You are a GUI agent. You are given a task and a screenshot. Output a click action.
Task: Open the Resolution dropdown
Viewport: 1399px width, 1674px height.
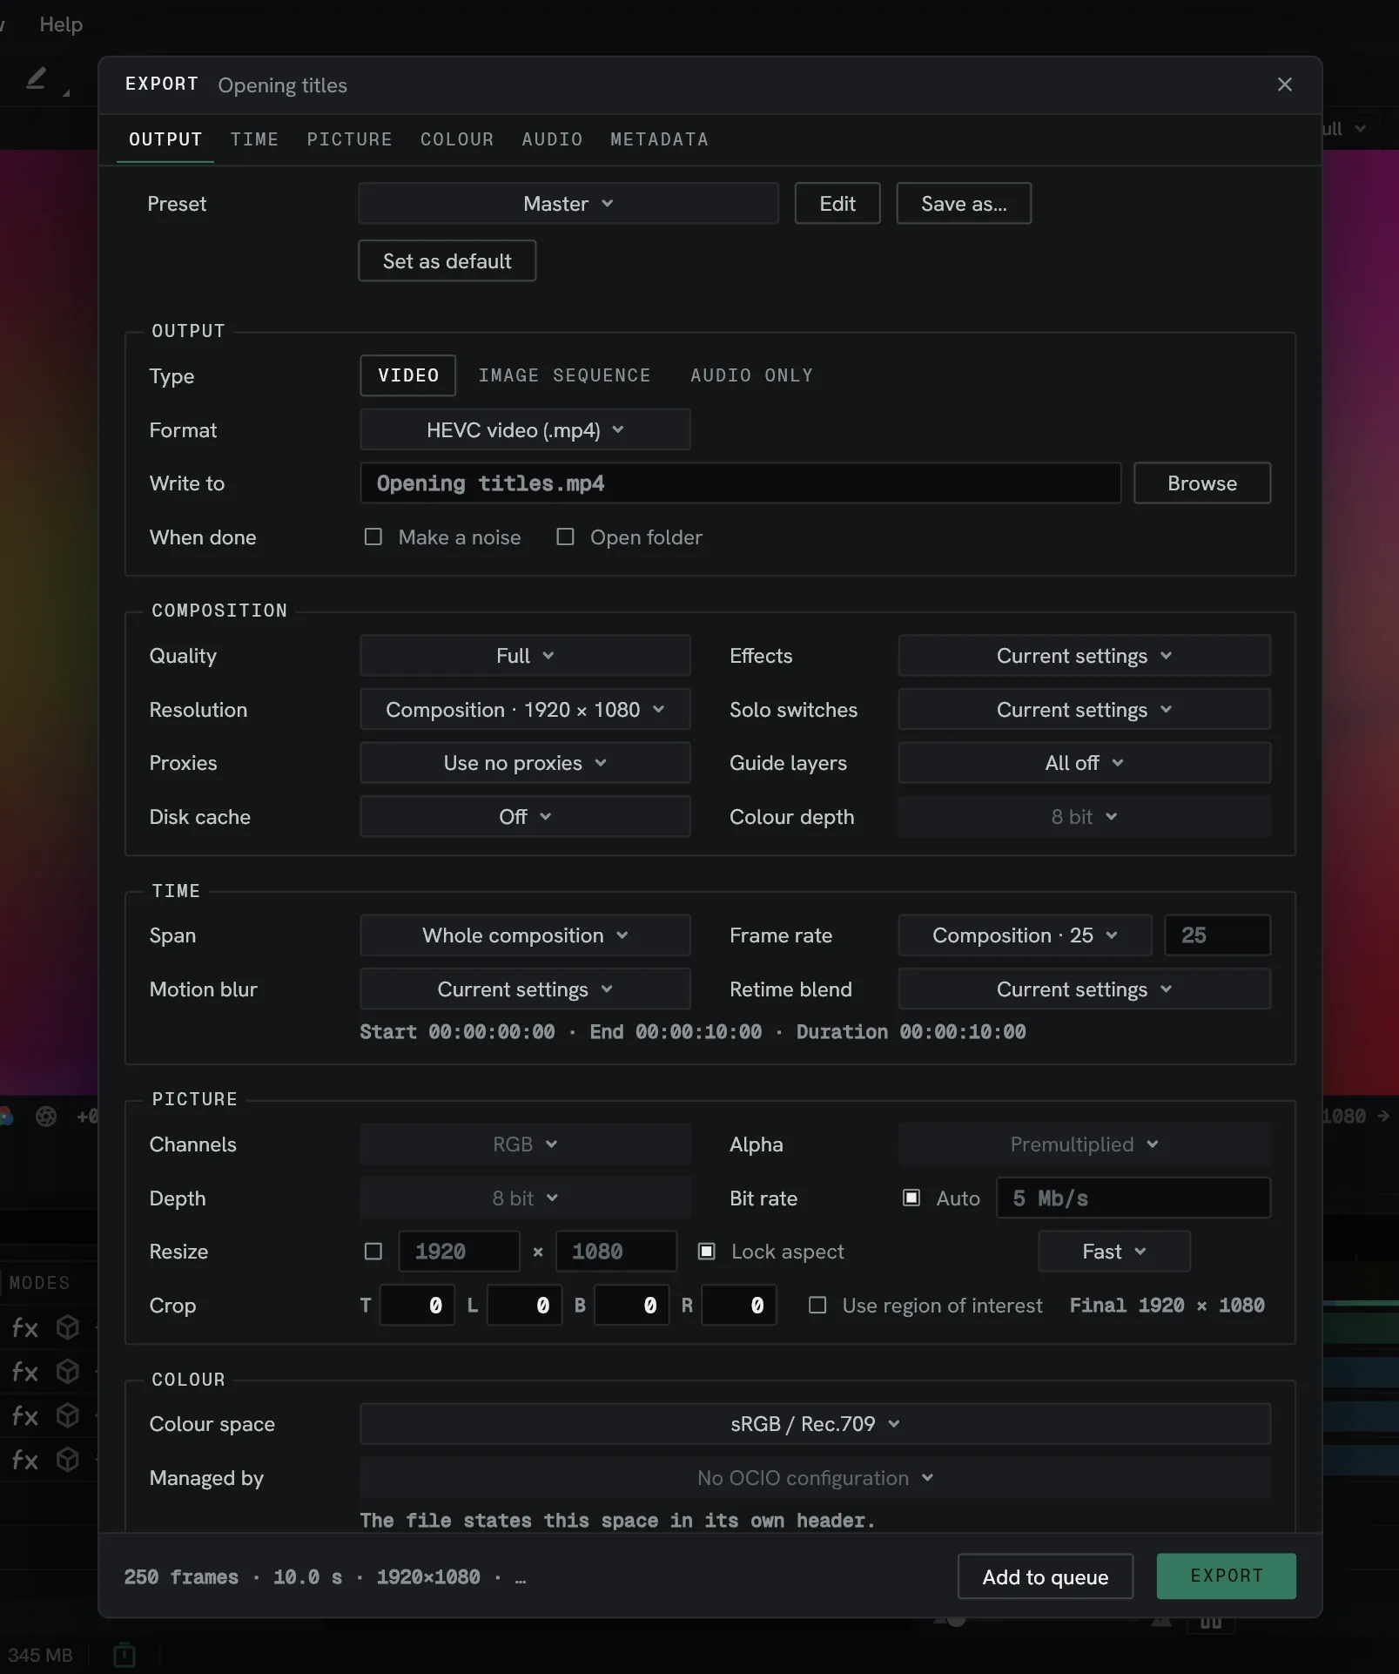525,710
